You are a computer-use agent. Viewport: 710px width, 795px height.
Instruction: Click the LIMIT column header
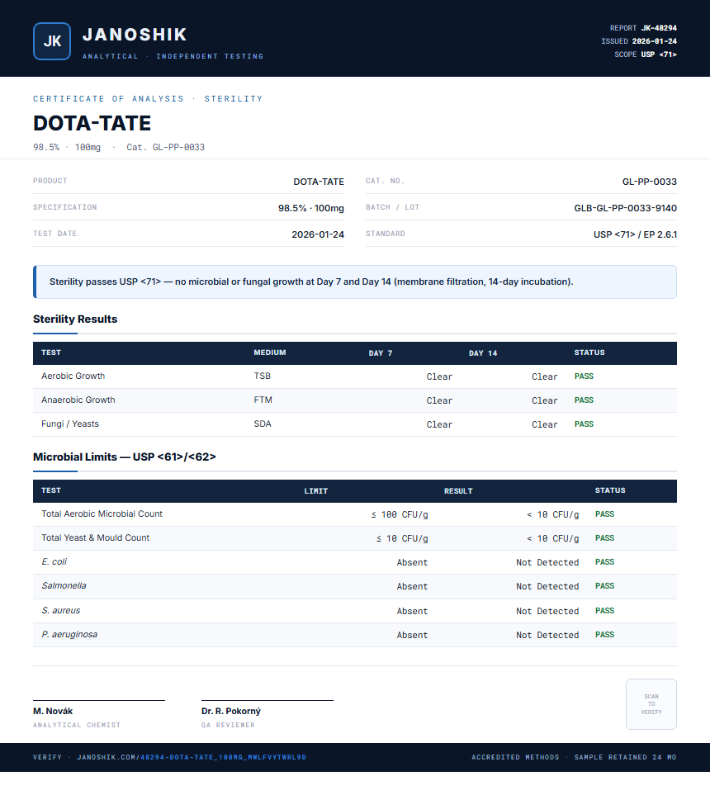pyautogui.click(x=316, y=491)
